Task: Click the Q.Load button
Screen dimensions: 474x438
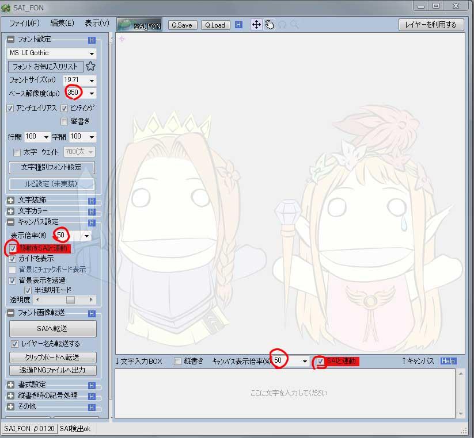Action: click(x=215, y=25)
